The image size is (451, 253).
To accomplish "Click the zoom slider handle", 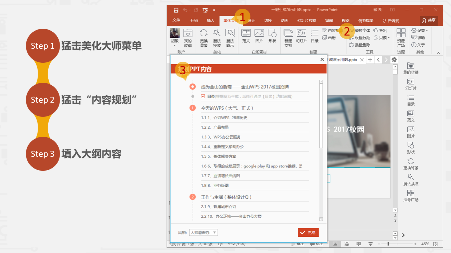I will click(388, 244).
